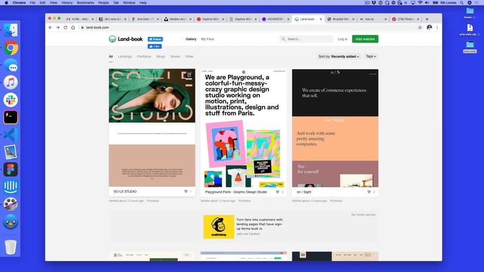Open external link icon on SO-LE STUDIO thumbnail
This screenshot has width=484, height=272.
tap(189, 75)
